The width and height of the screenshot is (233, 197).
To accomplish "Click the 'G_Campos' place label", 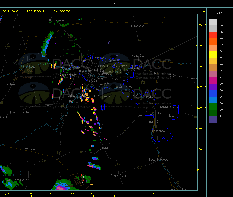I will (x=176, y=76).
